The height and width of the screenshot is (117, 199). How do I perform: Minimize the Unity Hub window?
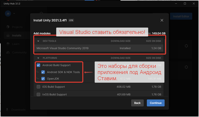[176, 4]
